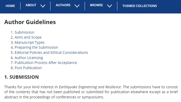This screenshot has height=102, width=181.
Task: Jump to Post Publication section
Action: [28, 68]
